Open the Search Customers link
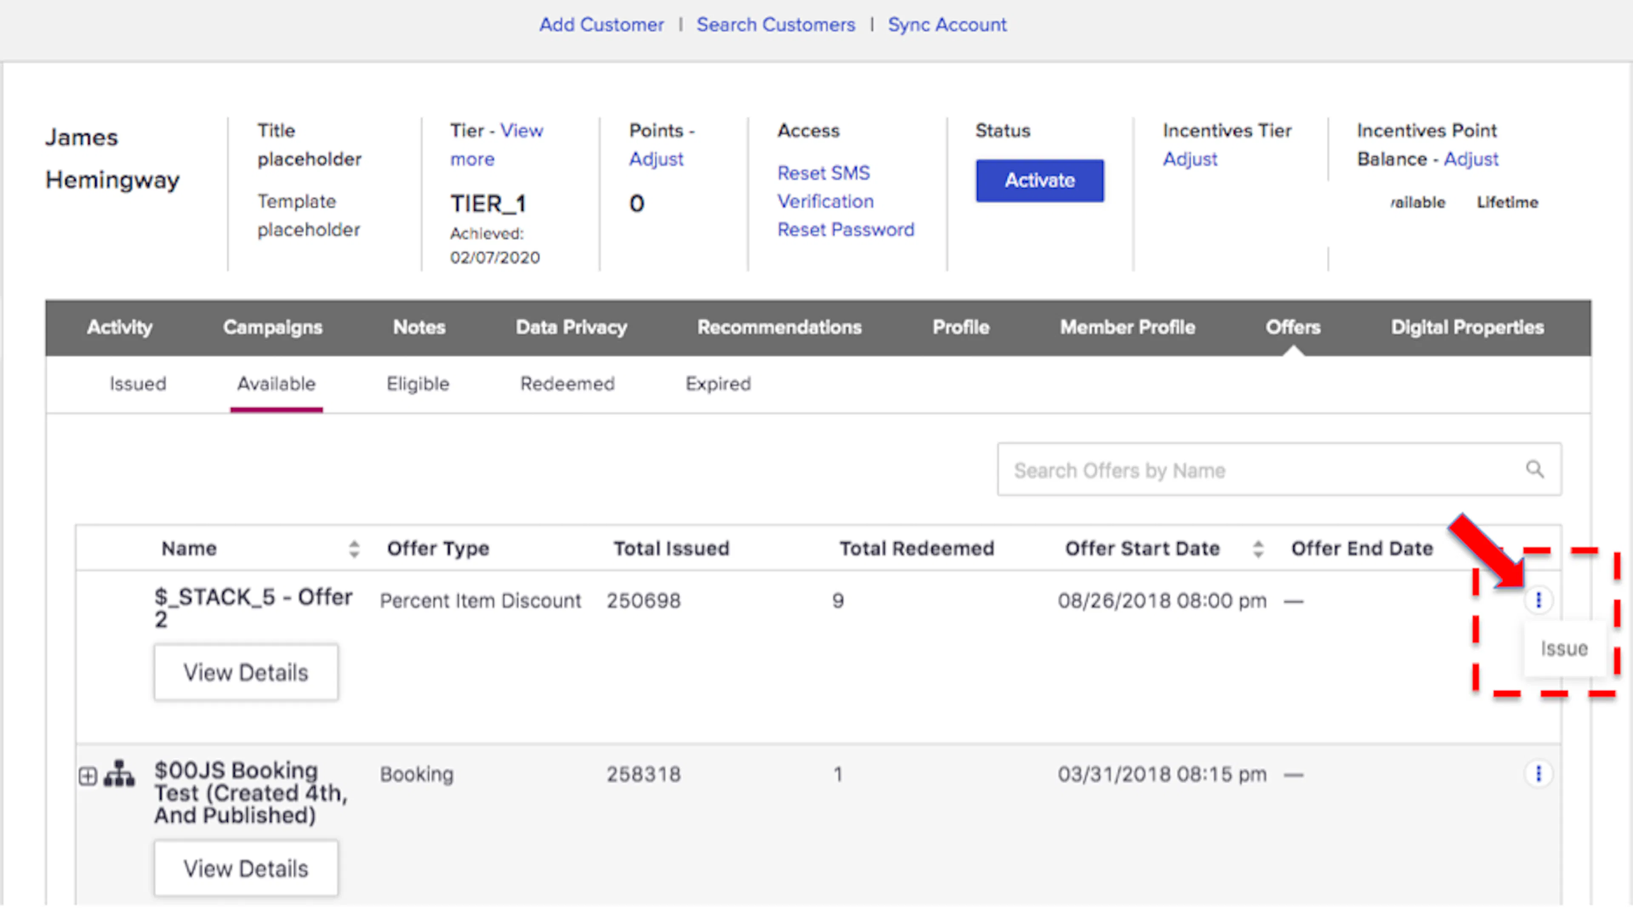Viewport: 1633px width, 912px height. tap(775, 25)
